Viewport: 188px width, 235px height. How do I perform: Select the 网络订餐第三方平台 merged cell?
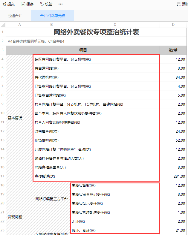pyautogui.click(x=51, y=199)
